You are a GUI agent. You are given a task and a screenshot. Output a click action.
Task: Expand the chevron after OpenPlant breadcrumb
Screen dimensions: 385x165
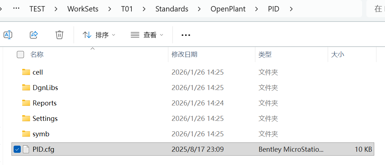[x=256, y=9]
